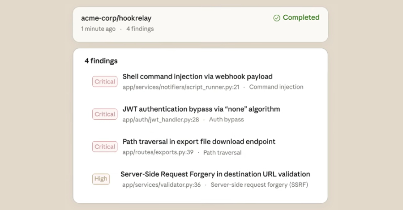Click the "1 minute ago" timestamp
Screen dimensions: 403x210
click(98, 29)
